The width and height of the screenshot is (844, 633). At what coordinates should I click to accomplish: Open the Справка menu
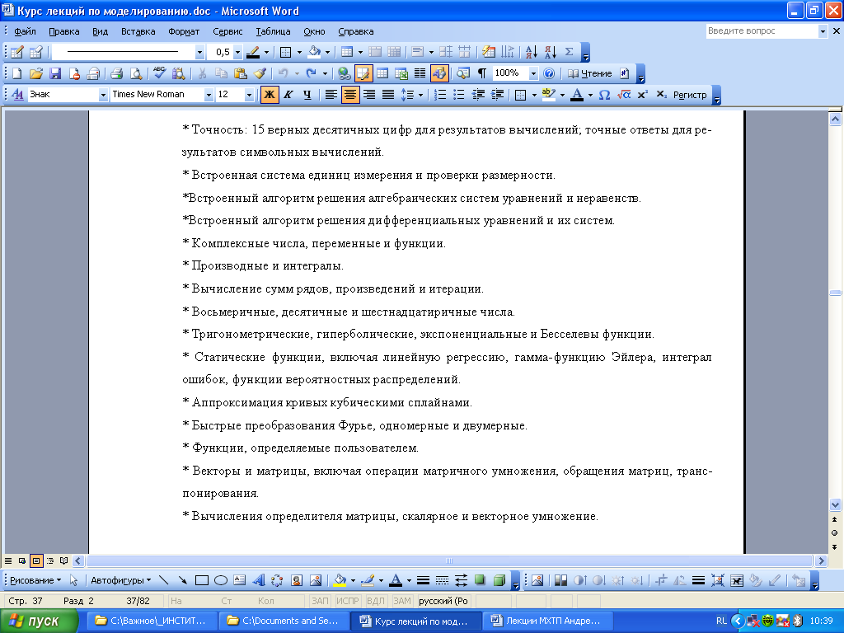[x=356, y=31]
